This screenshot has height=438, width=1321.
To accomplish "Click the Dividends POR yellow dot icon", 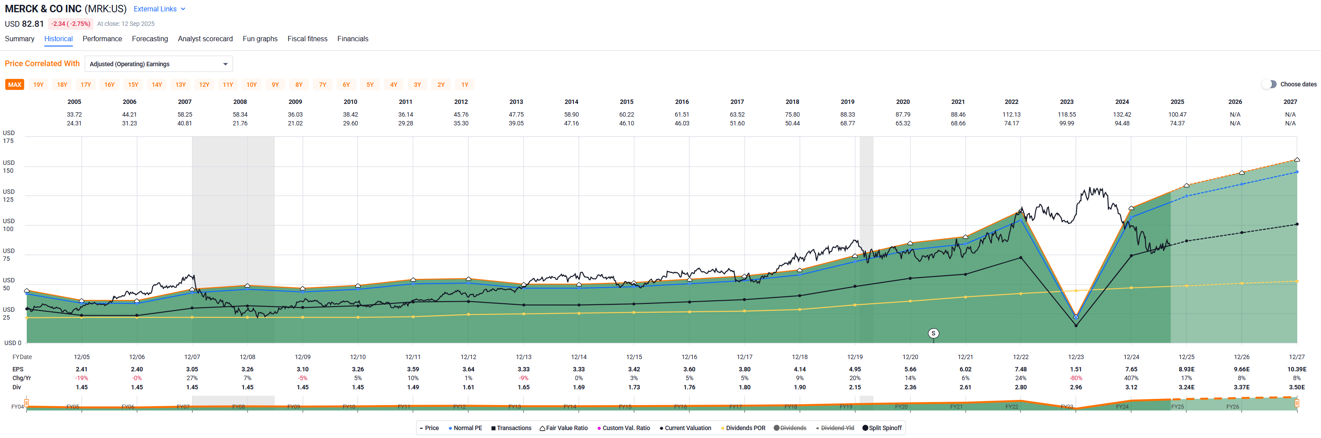I will (x=723, y=428).
